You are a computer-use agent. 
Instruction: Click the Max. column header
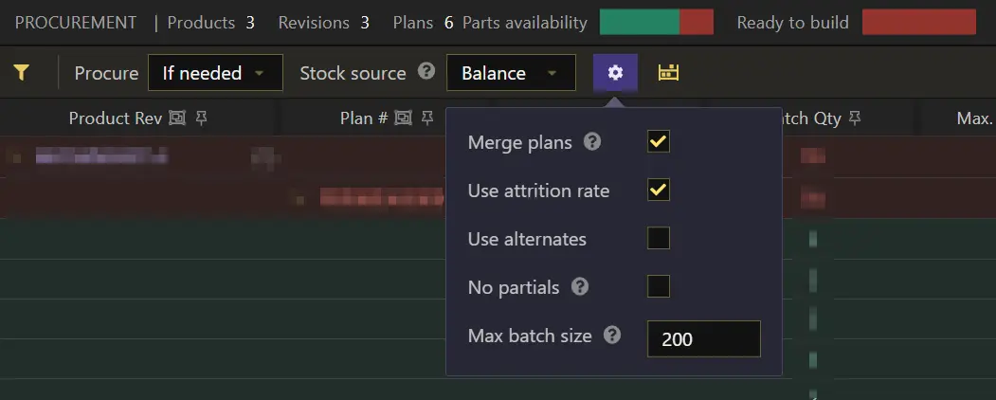click(x=974, y=118)
